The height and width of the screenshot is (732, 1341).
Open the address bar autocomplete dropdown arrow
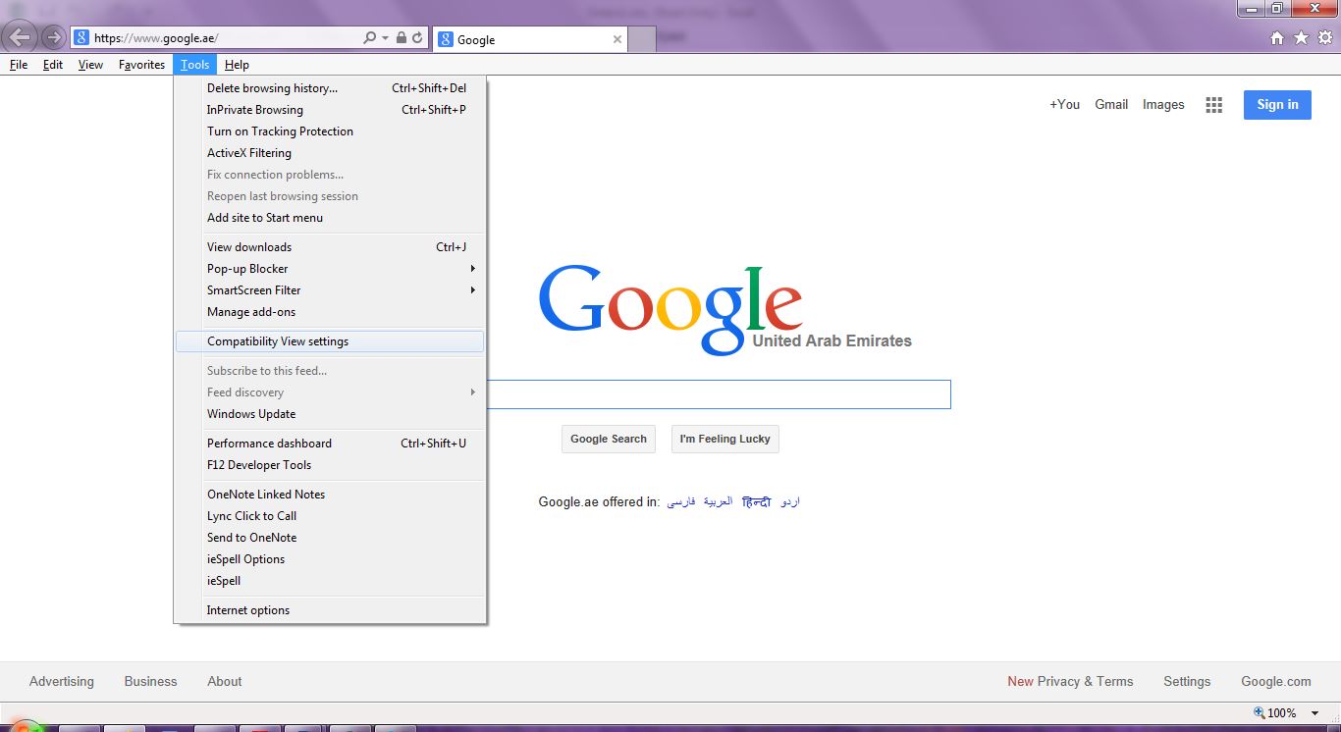[x=386, y=38]
